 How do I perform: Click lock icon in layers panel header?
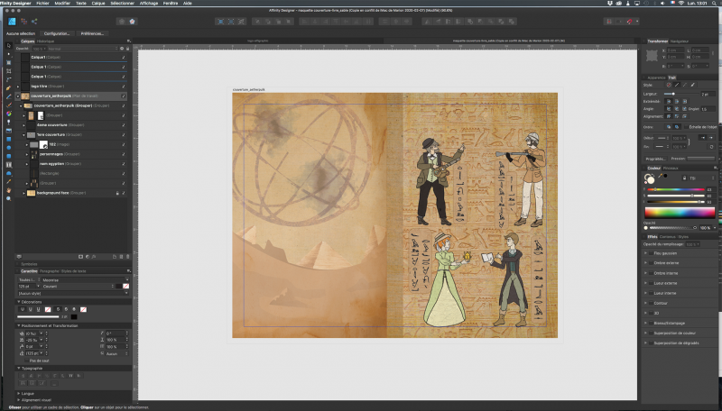coord(128,49)
